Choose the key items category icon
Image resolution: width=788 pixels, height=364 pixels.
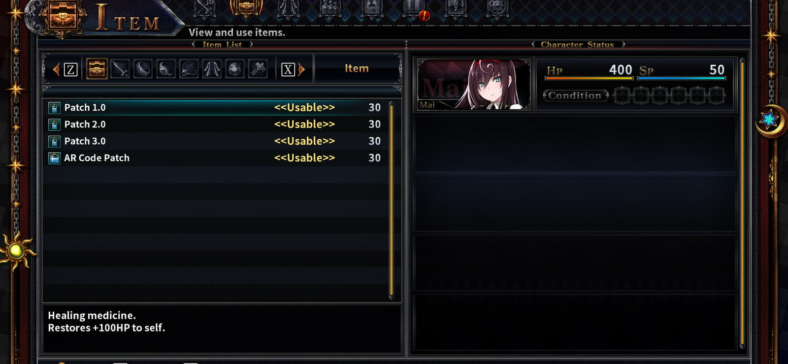pyautogui.click(x=258, y=69)
